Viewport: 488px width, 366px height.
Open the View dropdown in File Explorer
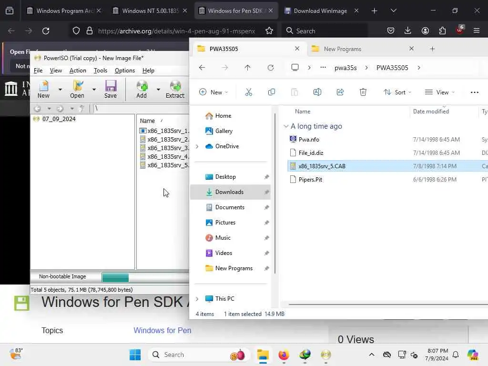[440, 92]
